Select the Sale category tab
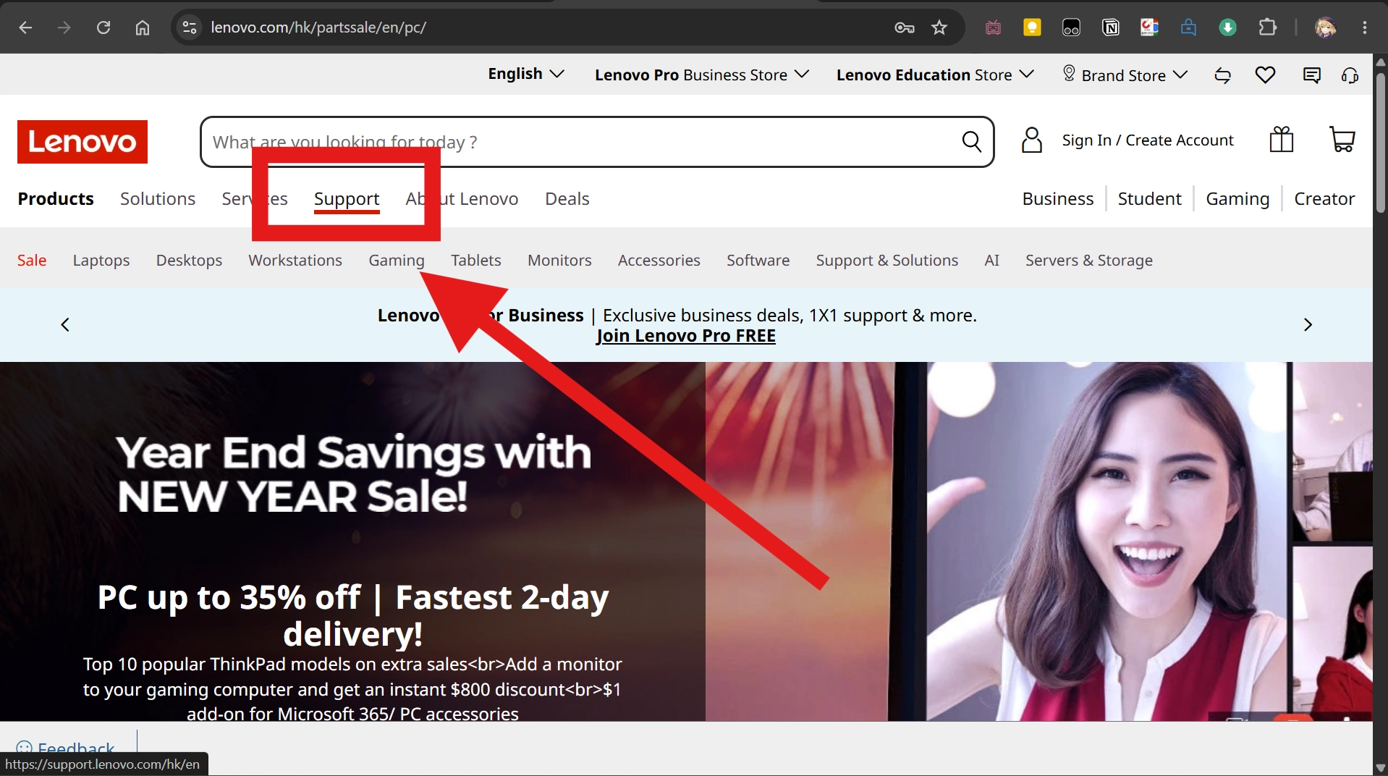Image resolution: width=1388 pixels, height=776 pixels. click(x=32, y=261)
